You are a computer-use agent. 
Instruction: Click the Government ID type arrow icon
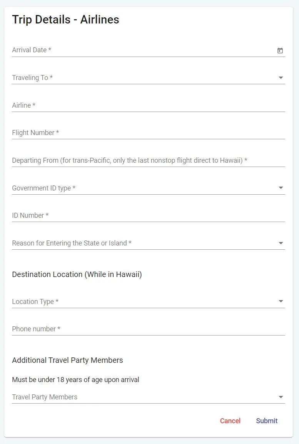click(281, 188)
